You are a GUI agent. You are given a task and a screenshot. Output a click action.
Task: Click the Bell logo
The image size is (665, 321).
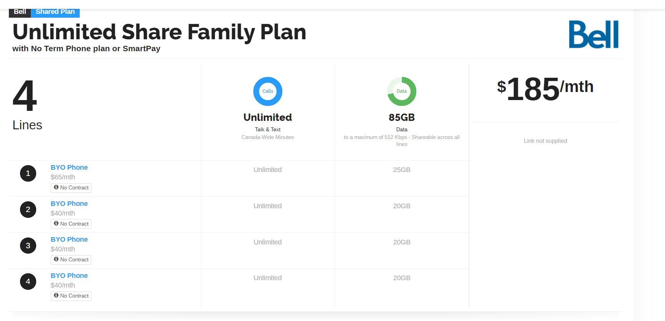[593, 34]
